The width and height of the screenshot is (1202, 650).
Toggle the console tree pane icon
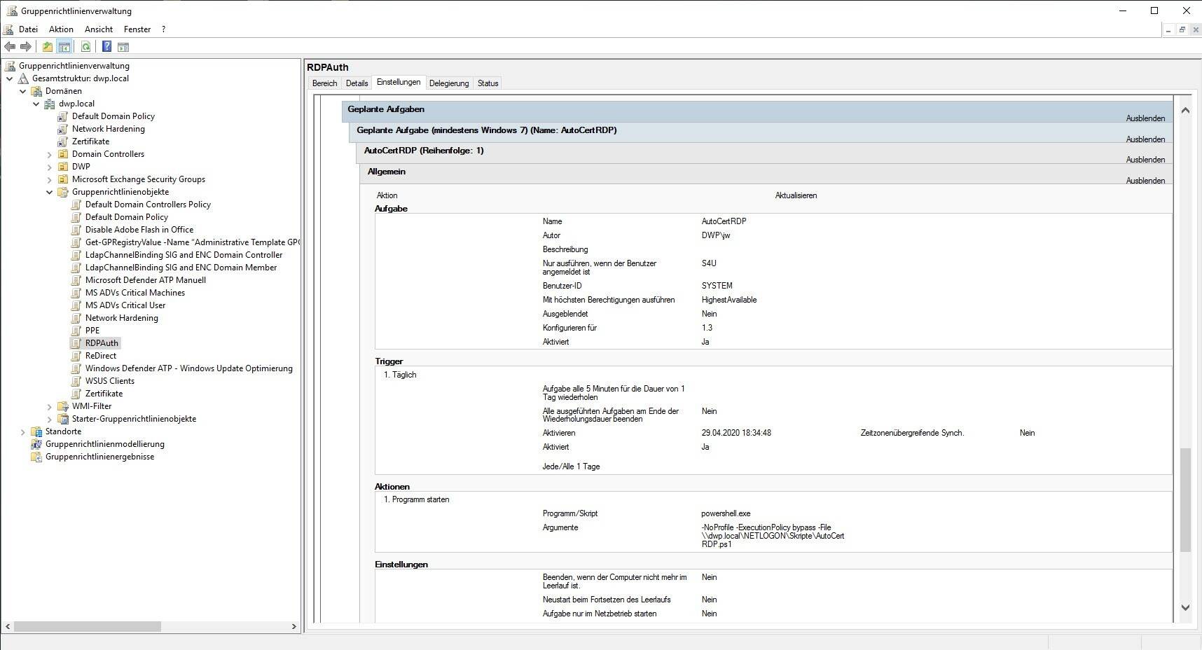click(x=64, y=47)
